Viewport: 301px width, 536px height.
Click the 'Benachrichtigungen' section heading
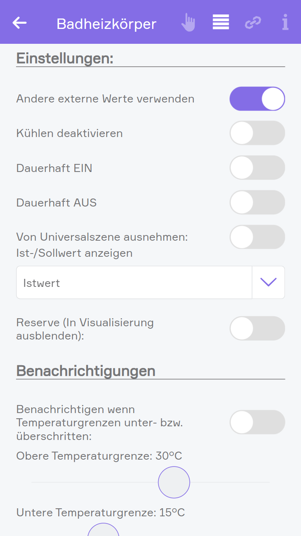(x=85, y=371)
